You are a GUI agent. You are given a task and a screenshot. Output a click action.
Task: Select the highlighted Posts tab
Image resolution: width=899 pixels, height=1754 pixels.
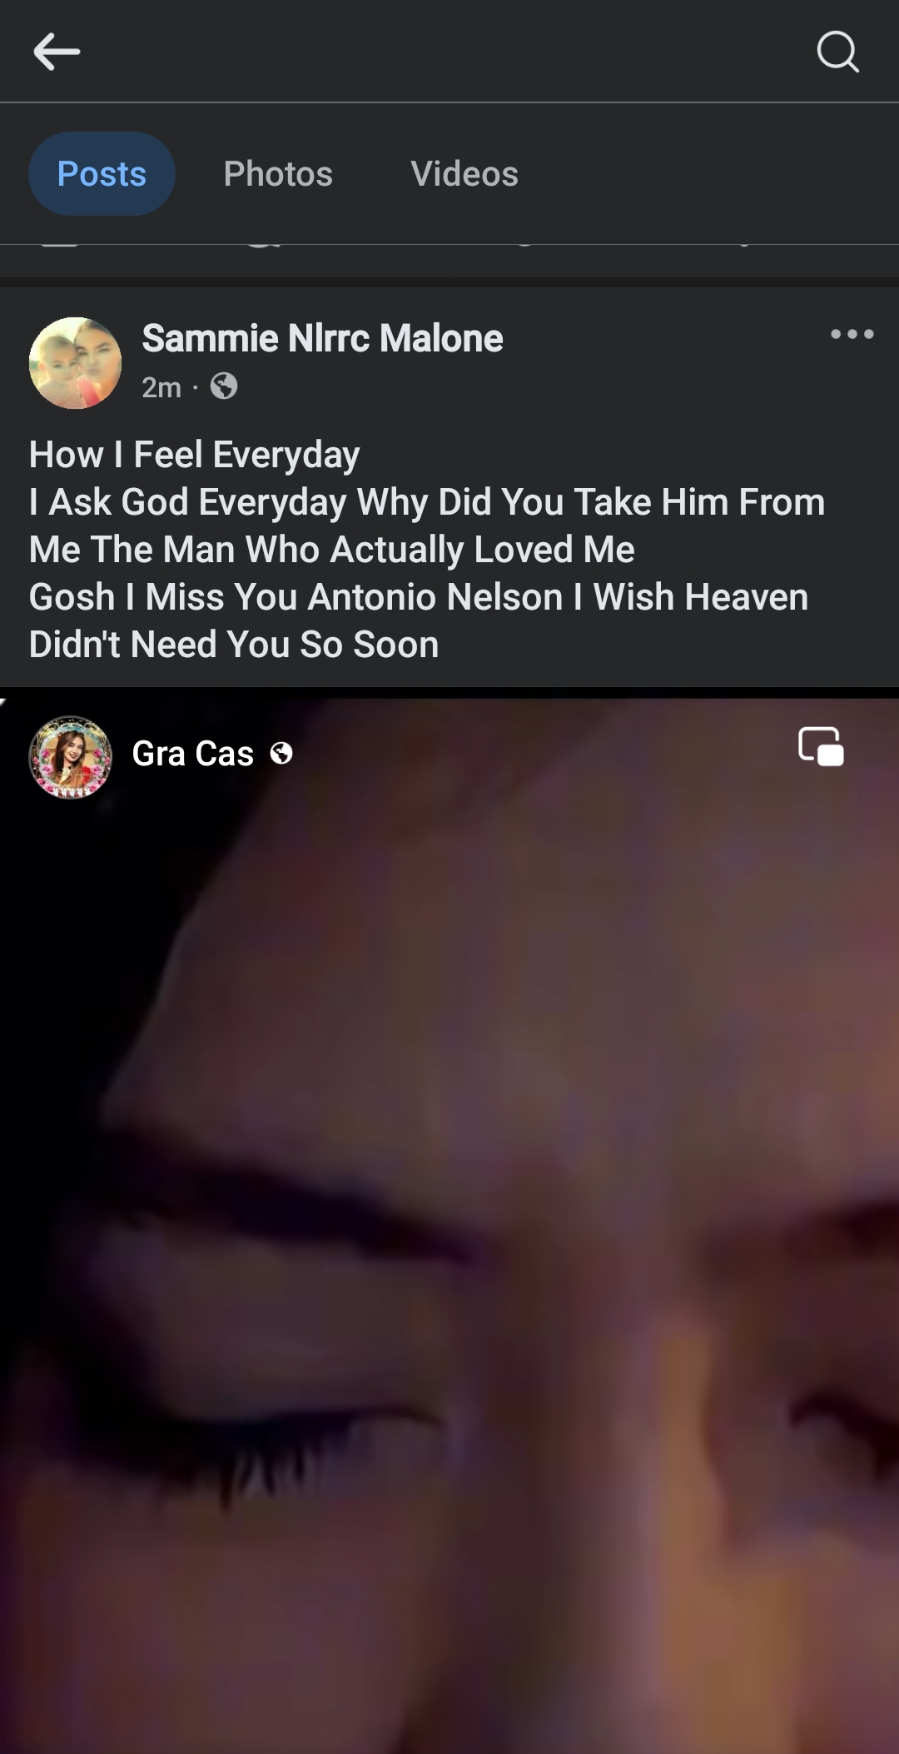(x=102, y=174)
